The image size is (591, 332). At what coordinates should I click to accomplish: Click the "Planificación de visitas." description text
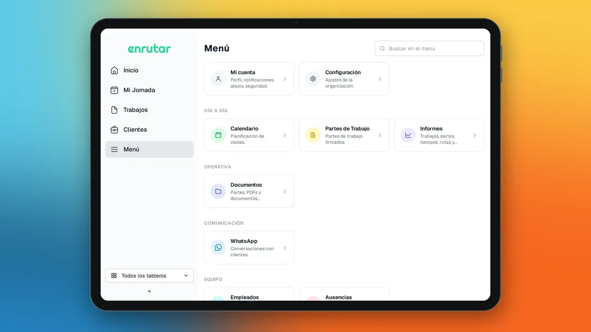[247, 139]
